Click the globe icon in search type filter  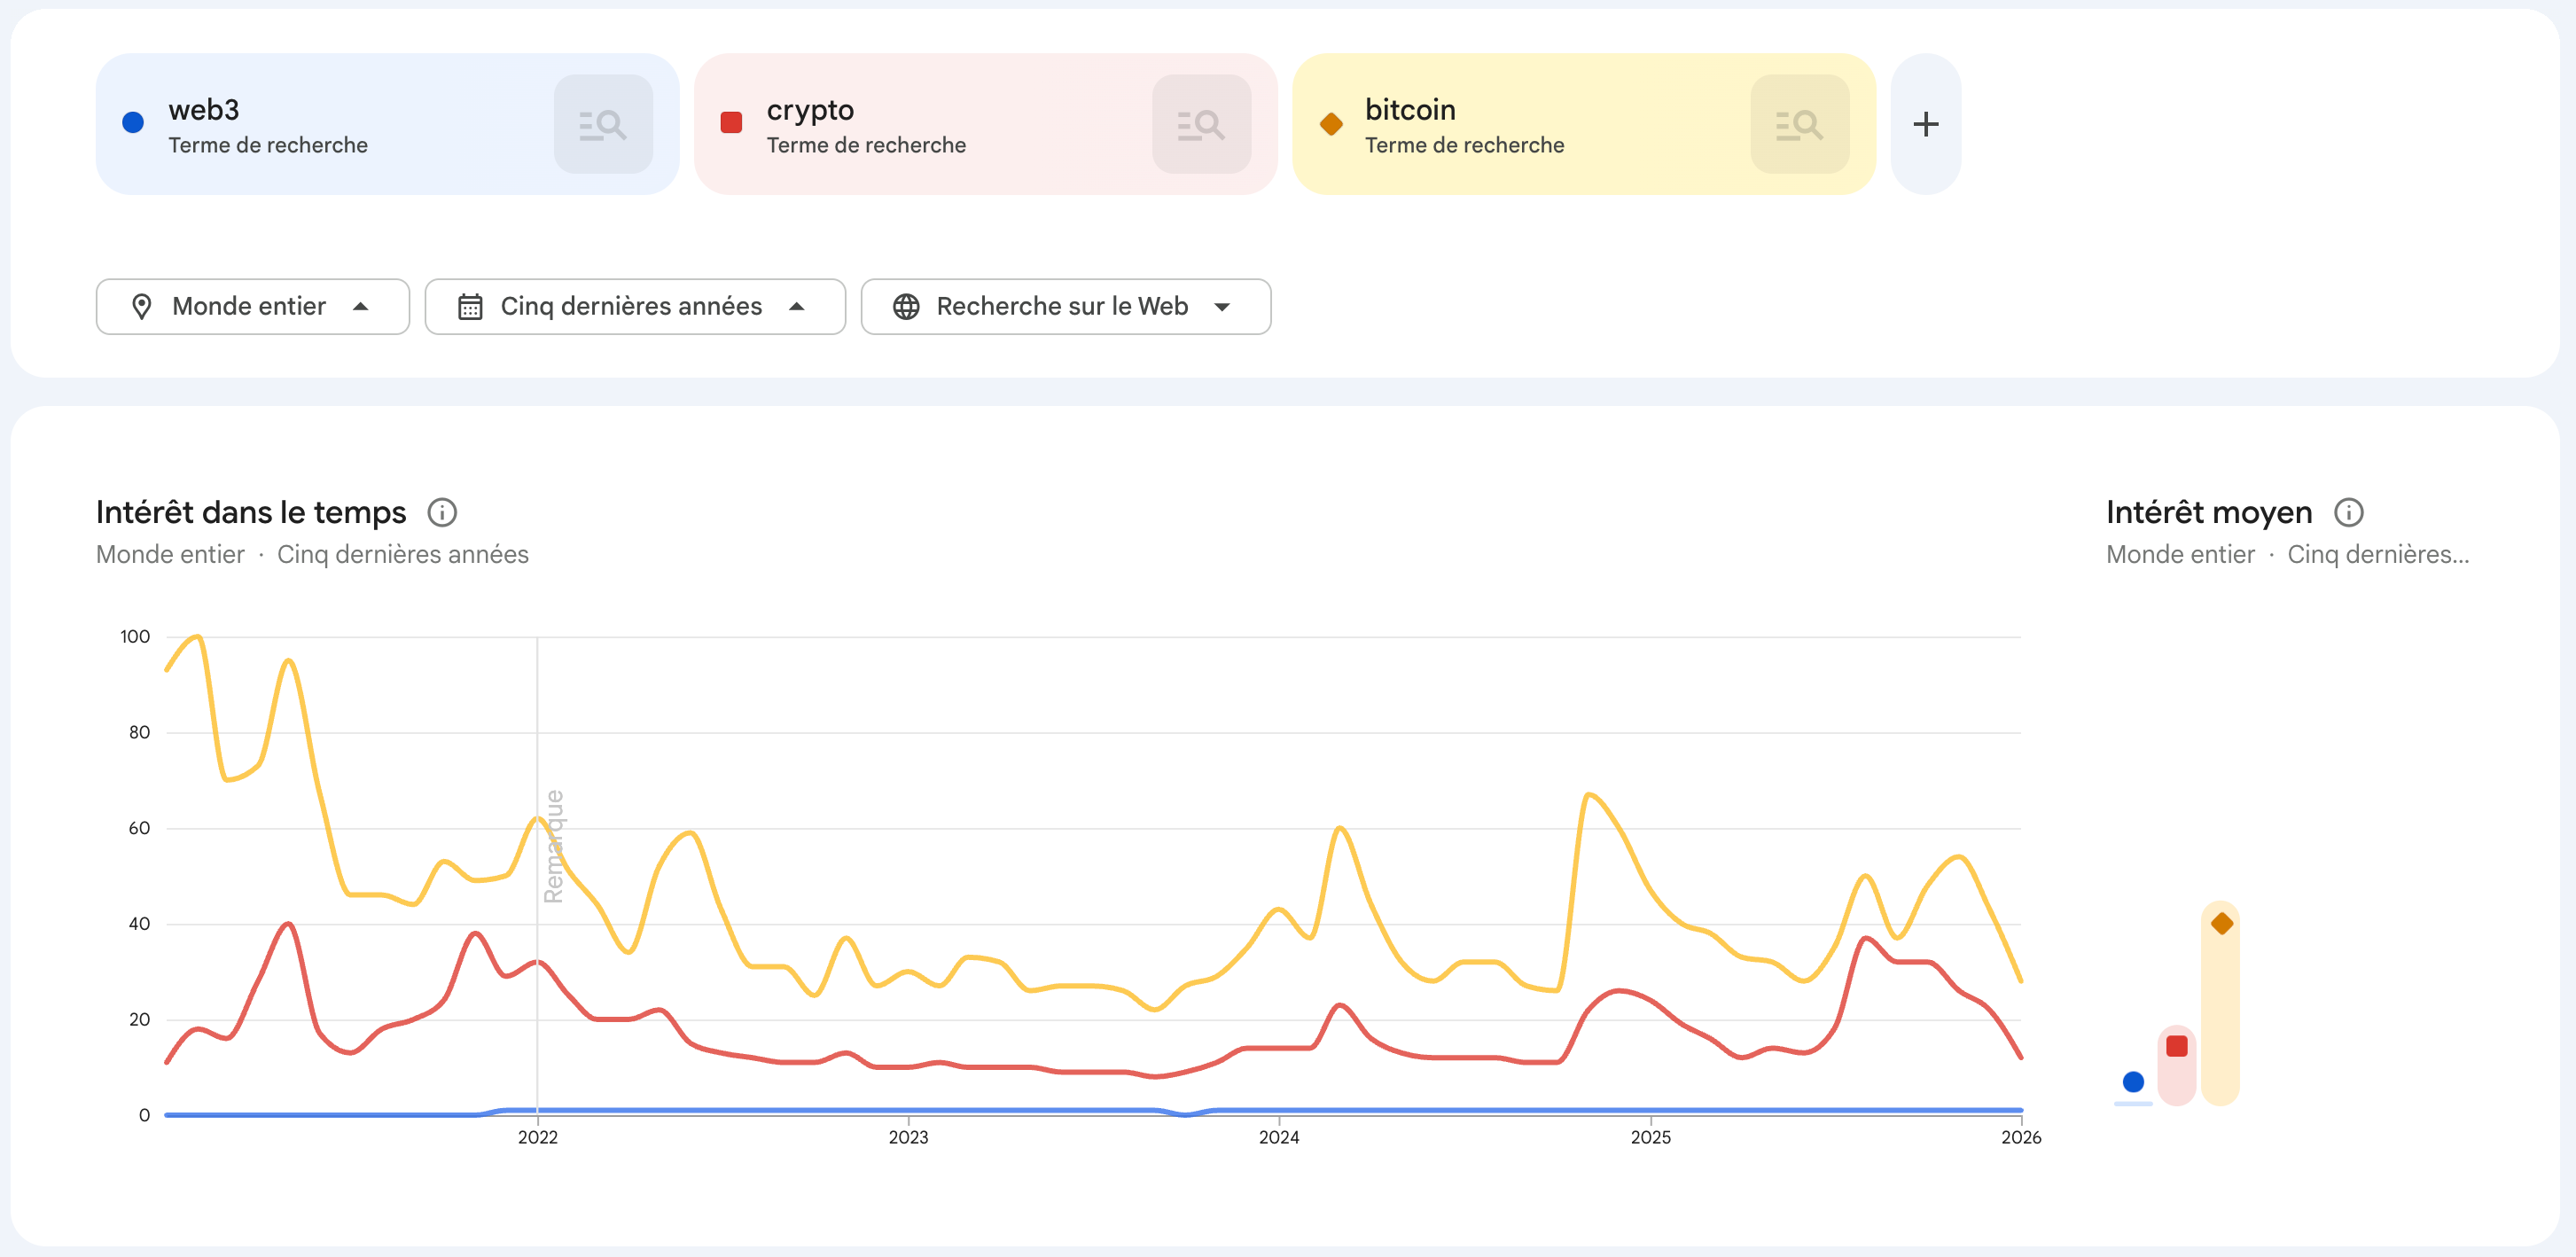[x=906, y=307]
